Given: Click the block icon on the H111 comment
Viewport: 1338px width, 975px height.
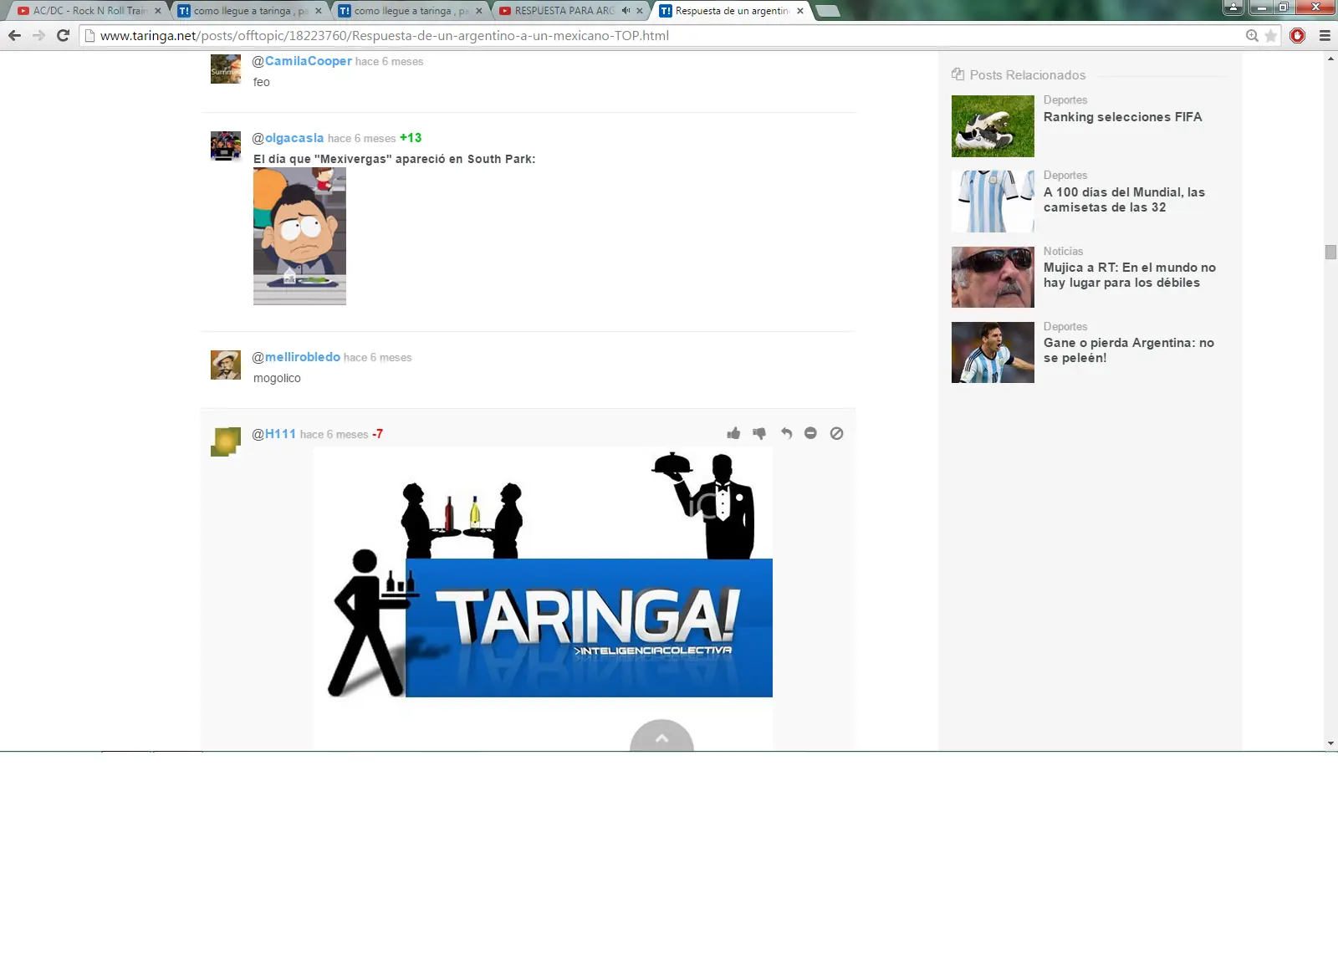Looking at the screenshot, I should pos(836,433).
